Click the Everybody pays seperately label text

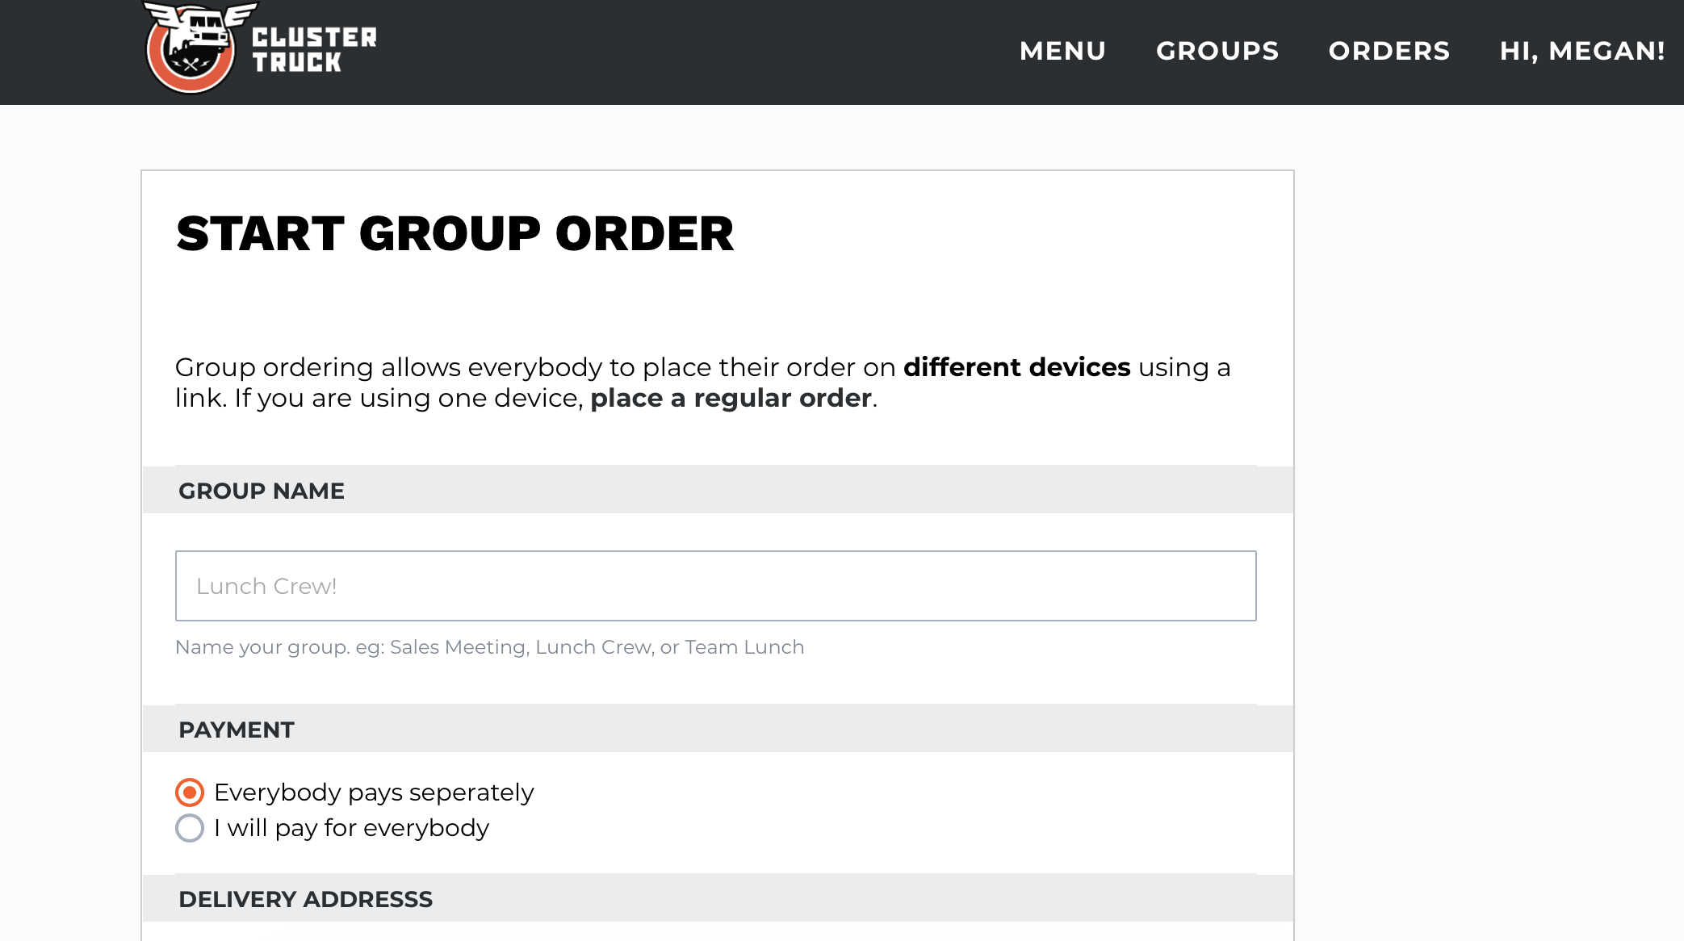coord(374,793)
